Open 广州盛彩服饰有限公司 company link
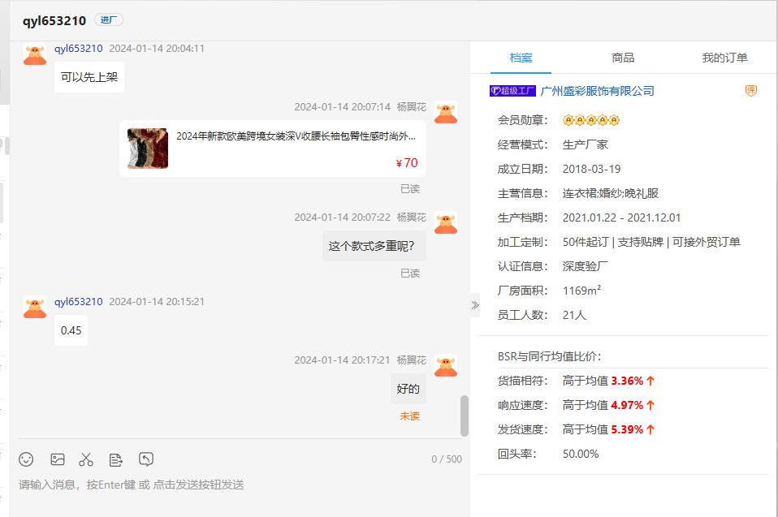 click(x=597, y=91)
